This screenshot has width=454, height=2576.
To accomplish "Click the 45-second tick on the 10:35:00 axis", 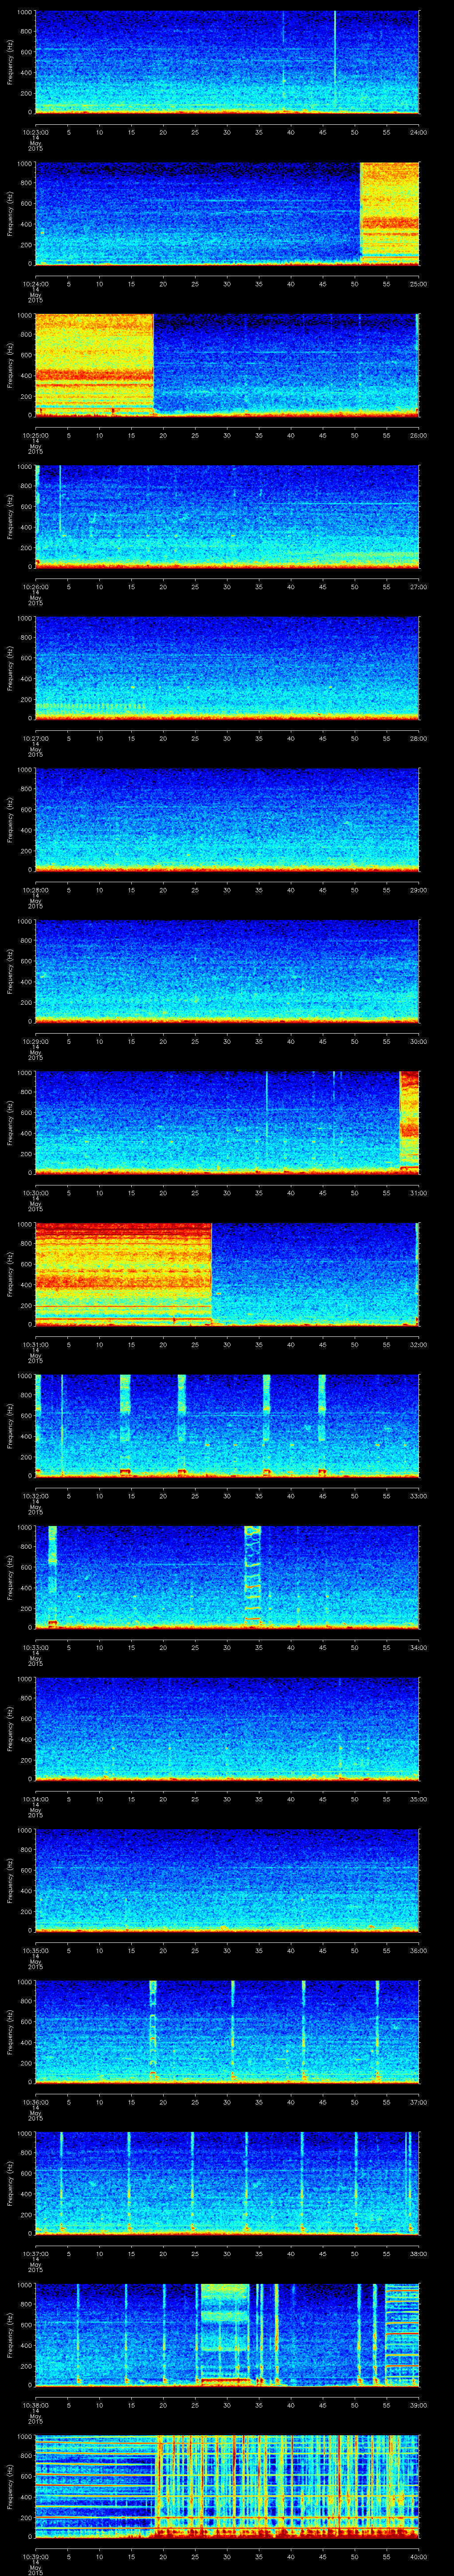I will (x=322, y=1950).
